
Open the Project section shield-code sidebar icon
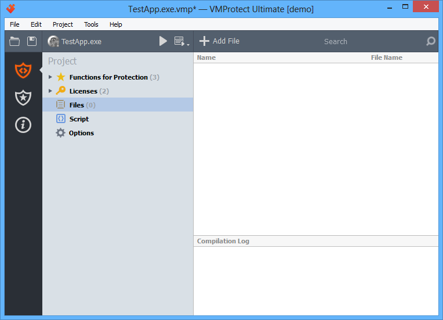pyautogui.click(x=23, y=70)
